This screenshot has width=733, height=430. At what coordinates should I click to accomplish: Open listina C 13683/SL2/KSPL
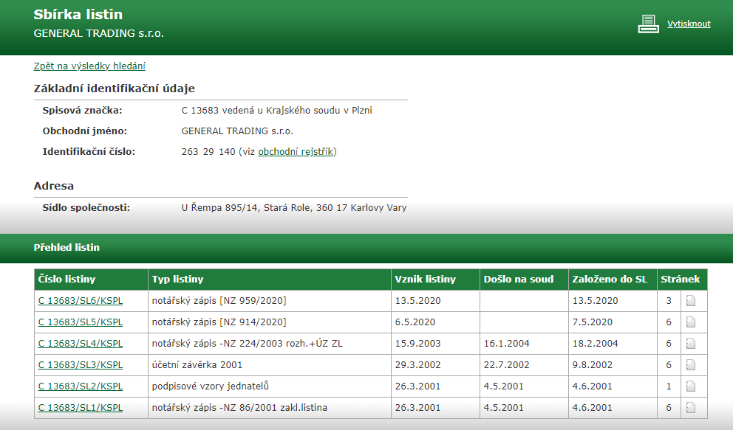(80, 386)
